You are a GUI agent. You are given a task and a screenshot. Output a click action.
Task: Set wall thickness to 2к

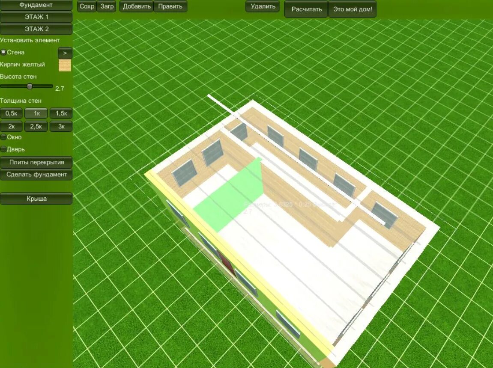pos(11,126)
